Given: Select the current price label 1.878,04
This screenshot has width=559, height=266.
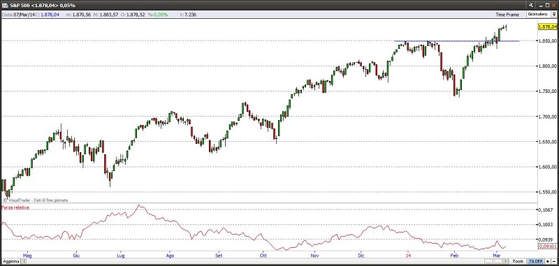Looking at the screenshot, I should click(x=547, y=27).
